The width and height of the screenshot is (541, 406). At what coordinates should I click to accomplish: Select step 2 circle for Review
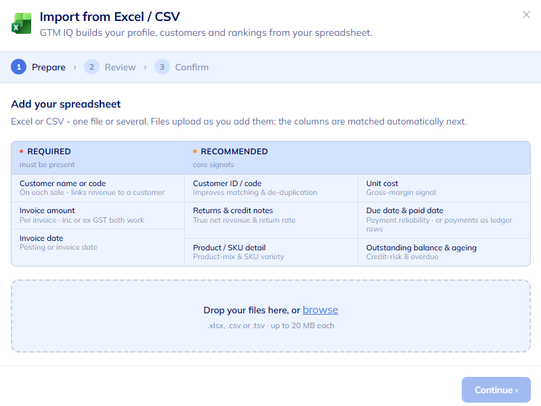[x=91, y=67]
